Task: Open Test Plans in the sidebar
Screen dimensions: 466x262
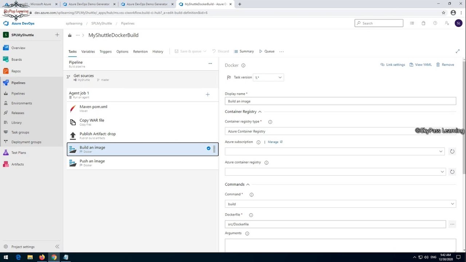Action: (19, 153)
